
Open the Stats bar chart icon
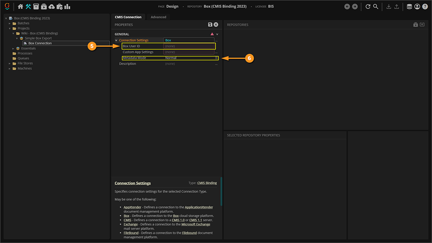click(67, 6)
